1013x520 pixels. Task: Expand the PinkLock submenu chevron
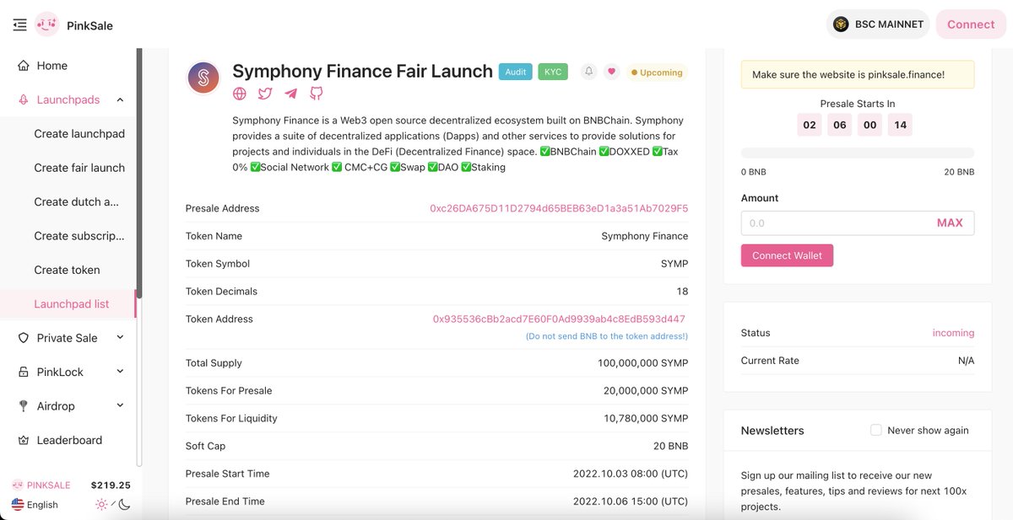pyautogui.click(x=120, y=372)
